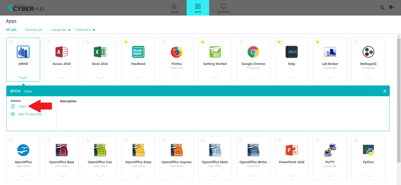
Task: Click the OpenOffice Base icon
Action: click(61, 150)
